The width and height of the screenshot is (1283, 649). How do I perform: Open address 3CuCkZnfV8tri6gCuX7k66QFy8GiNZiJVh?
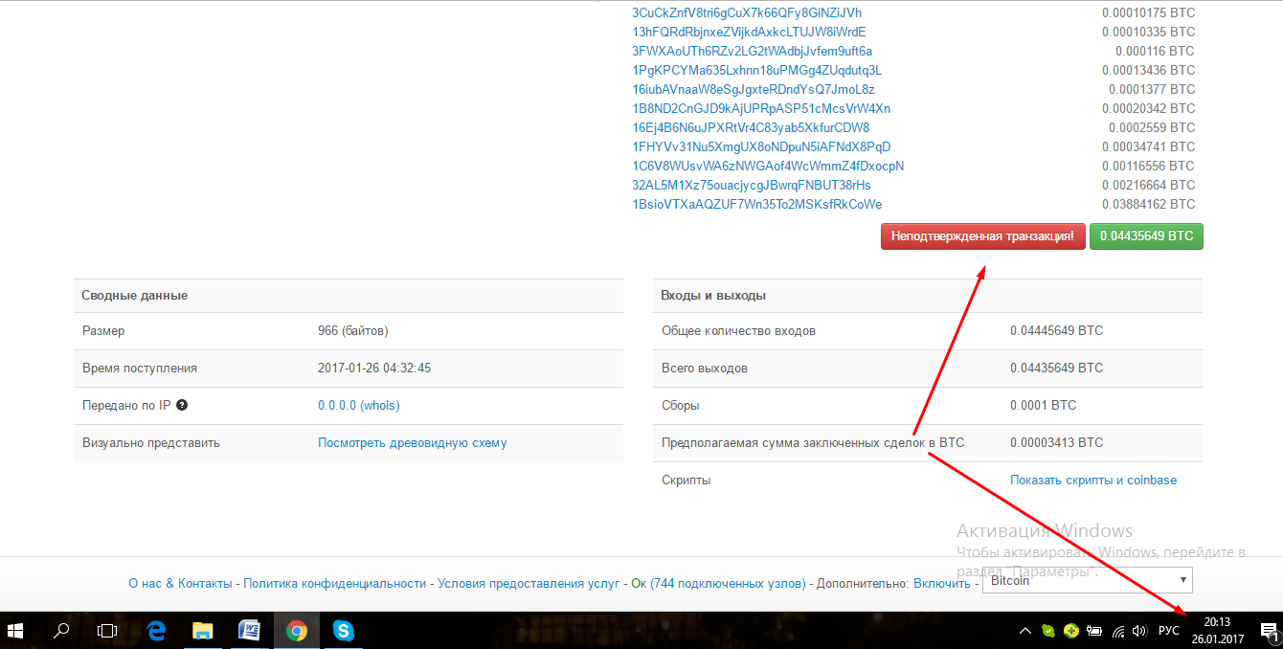coord(747,13)
